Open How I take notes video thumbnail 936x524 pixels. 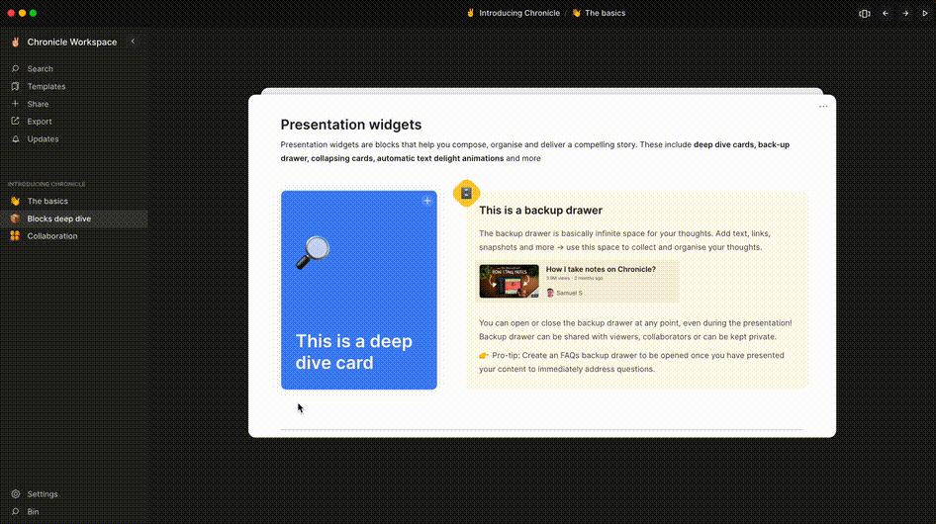click(510, 281)
